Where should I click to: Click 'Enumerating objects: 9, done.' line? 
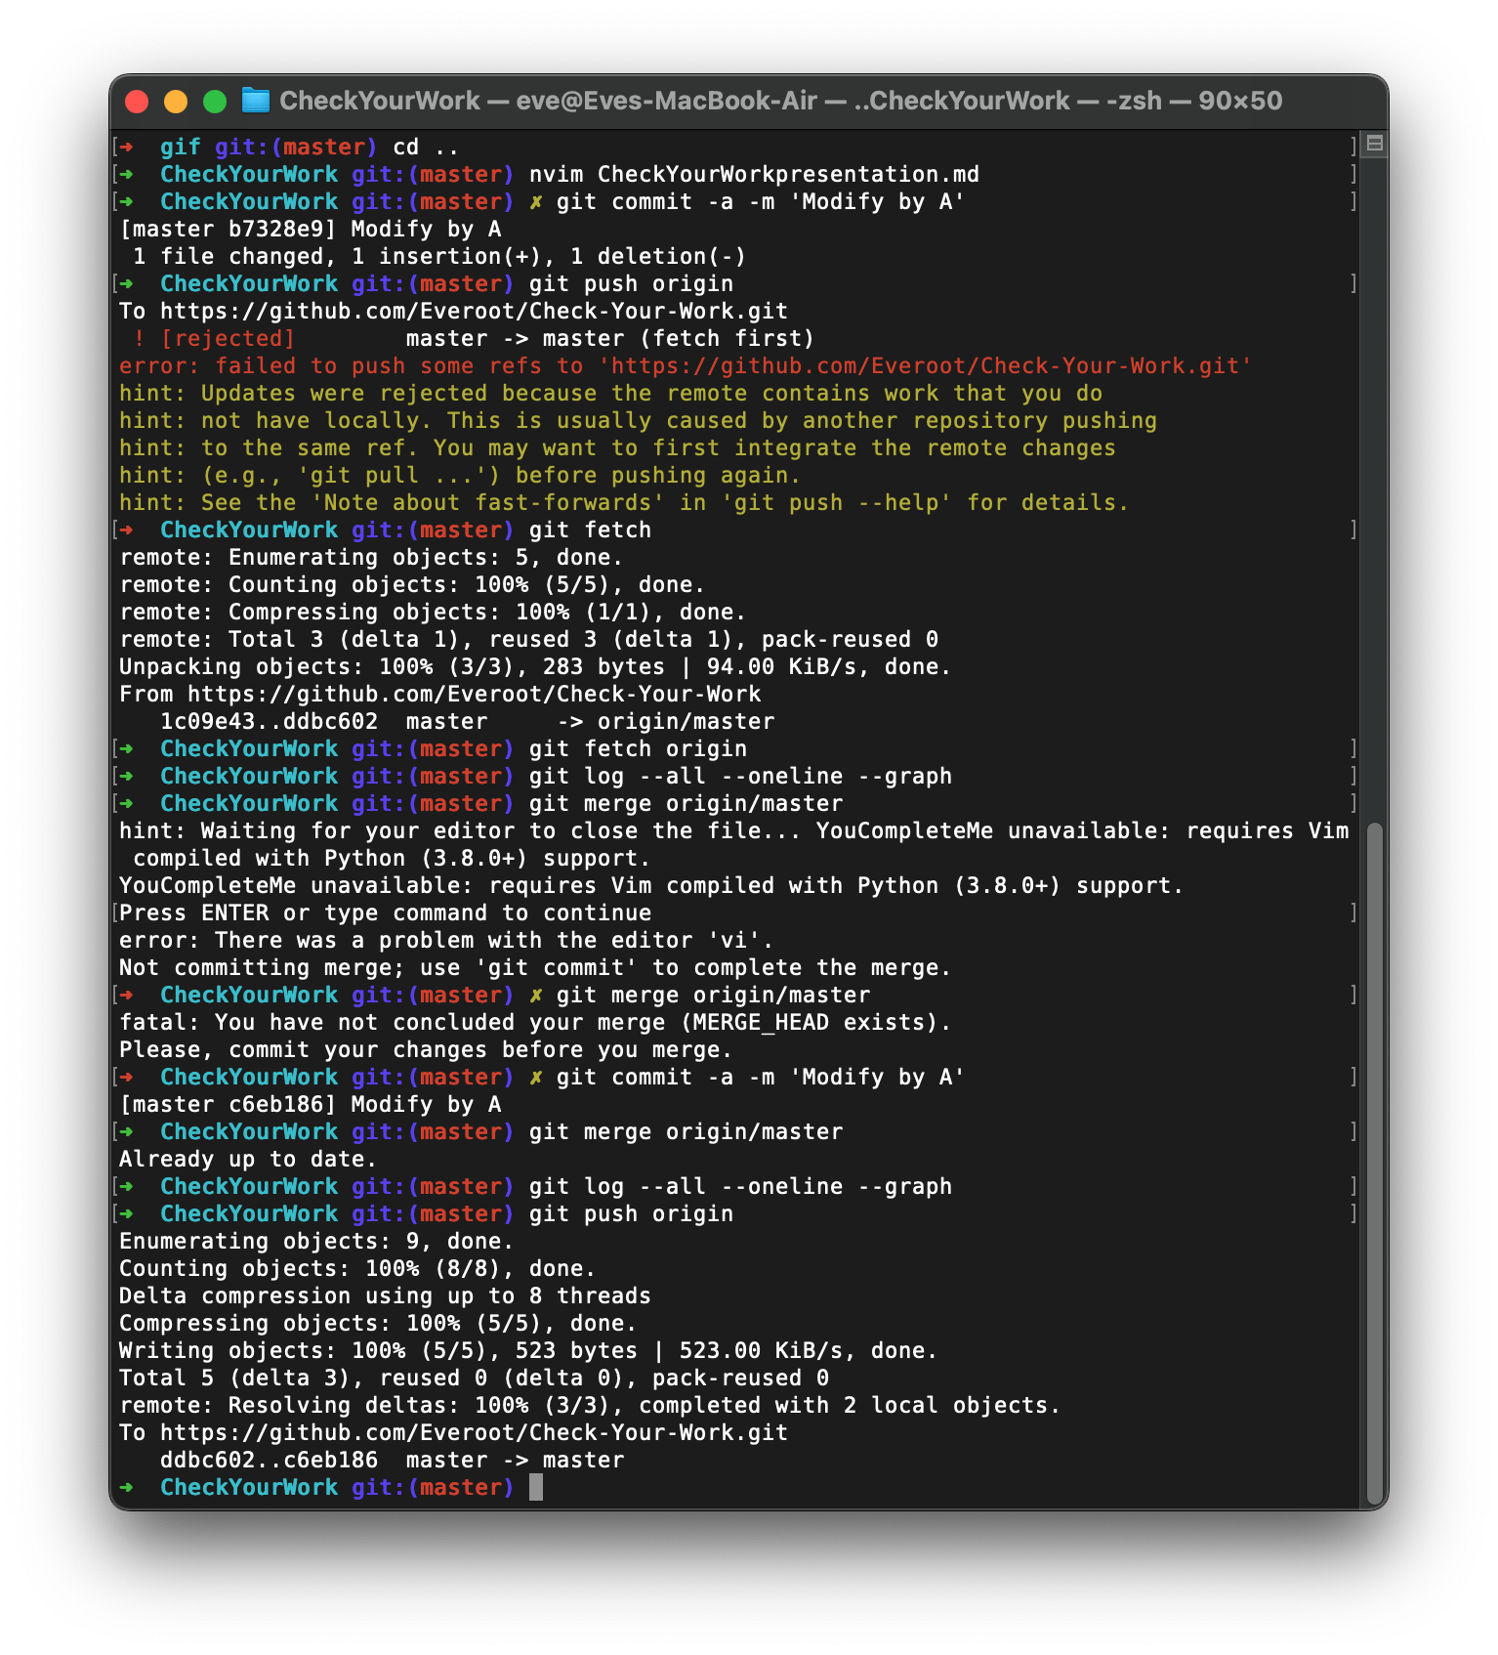tap(316, 1241)
